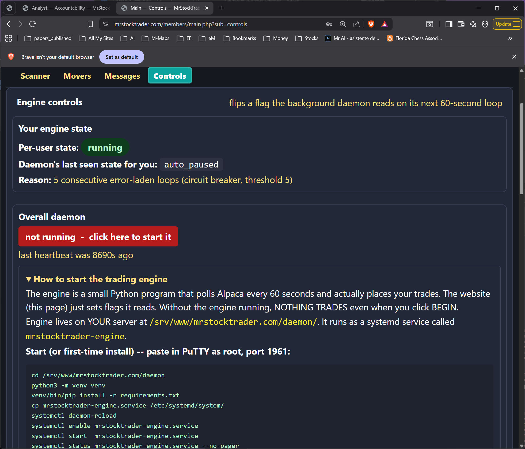
Task: Open the Scanner tab
Action: click(x=35, y=76)
